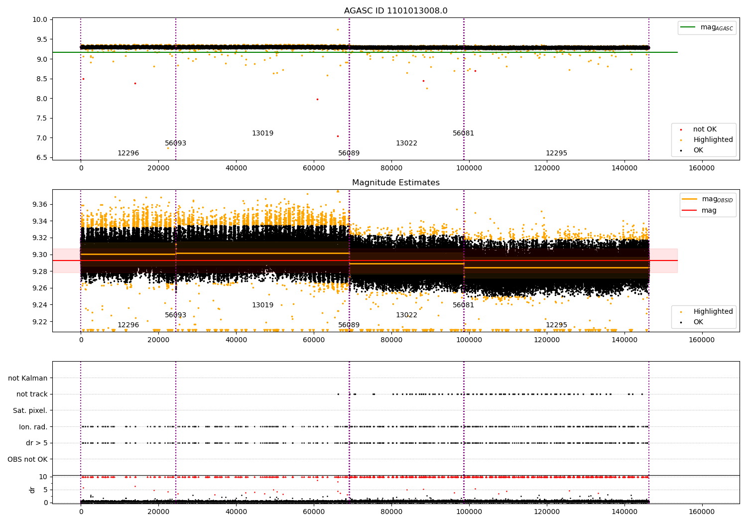Click the rotated 'dr' y-axis label
The image size is (747, 523).
coord(32,490)
